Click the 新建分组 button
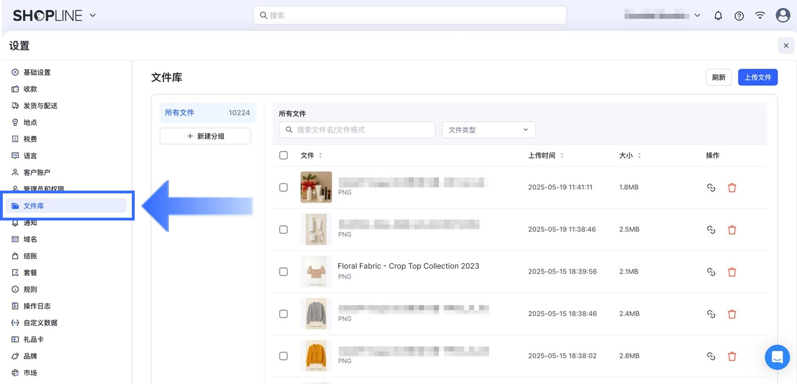 tap(205, 136)
